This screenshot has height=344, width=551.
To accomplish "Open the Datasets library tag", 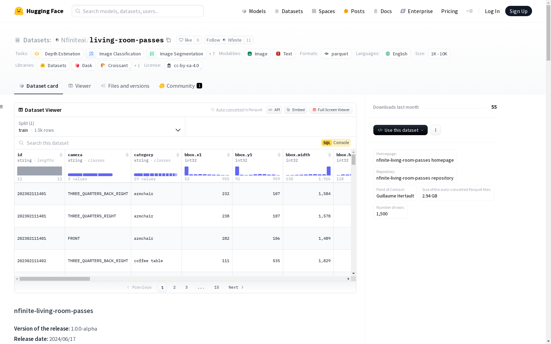I will pyautogui.click(x=53, y=65).
